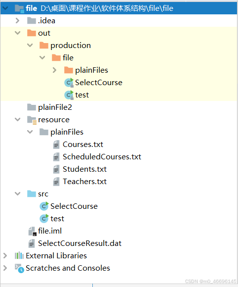The image size is (238, 287).
Task: Select the Courses.txt file name
Action: [83, 144]
